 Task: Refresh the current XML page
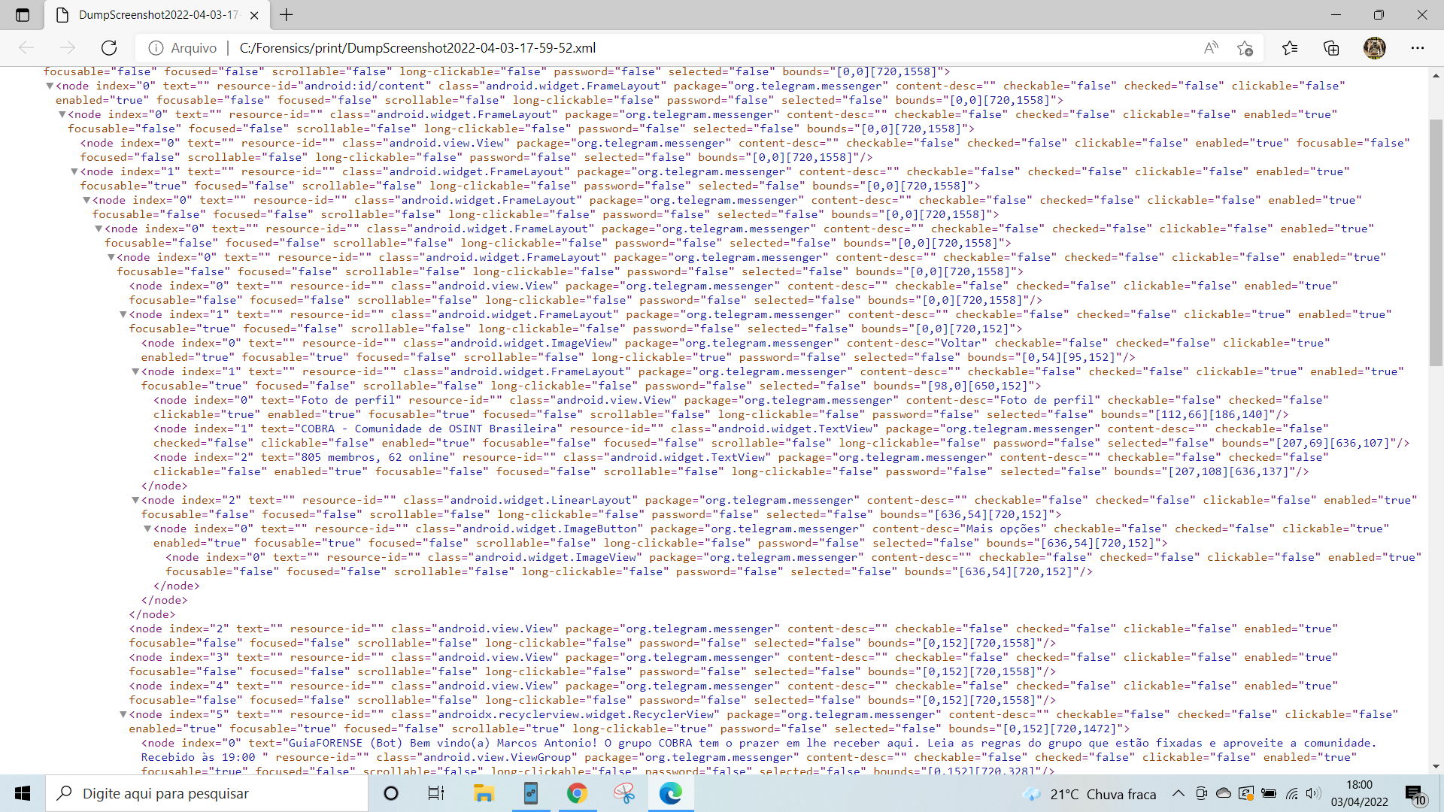(109, 48)
